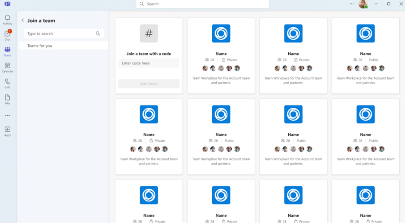Open the Apps store
This screenshot has height=223, width=406.
click(8, 131)
